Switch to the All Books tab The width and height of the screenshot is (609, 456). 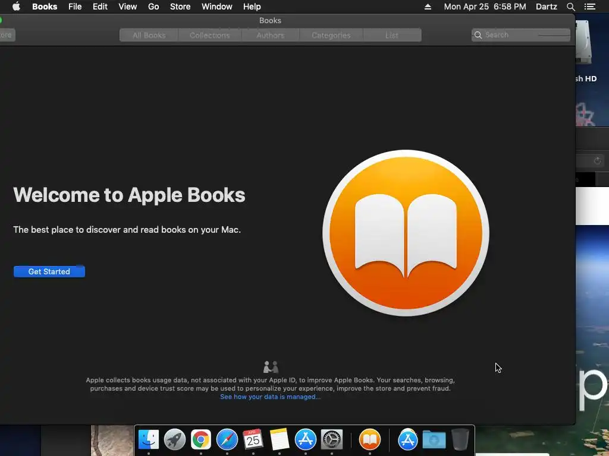[x=149, y=35]
